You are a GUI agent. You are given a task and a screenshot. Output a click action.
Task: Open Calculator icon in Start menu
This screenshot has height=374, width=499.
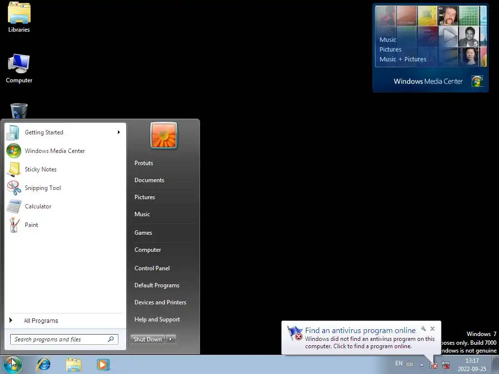pos(13,206)
